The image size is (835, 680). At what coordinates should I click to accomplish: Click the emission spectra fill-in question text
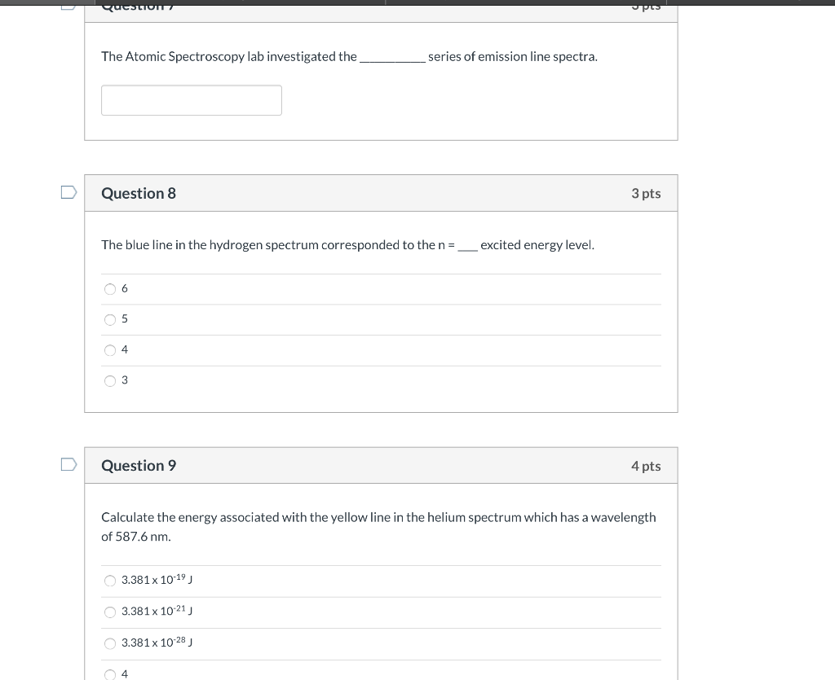(x=349, y=56)
